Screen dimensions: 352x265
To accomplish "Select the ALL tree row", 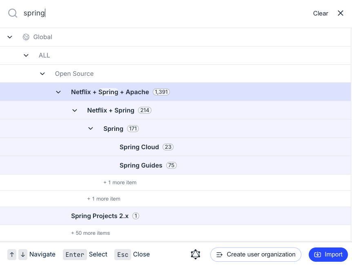I will click(x=175, y=55).
